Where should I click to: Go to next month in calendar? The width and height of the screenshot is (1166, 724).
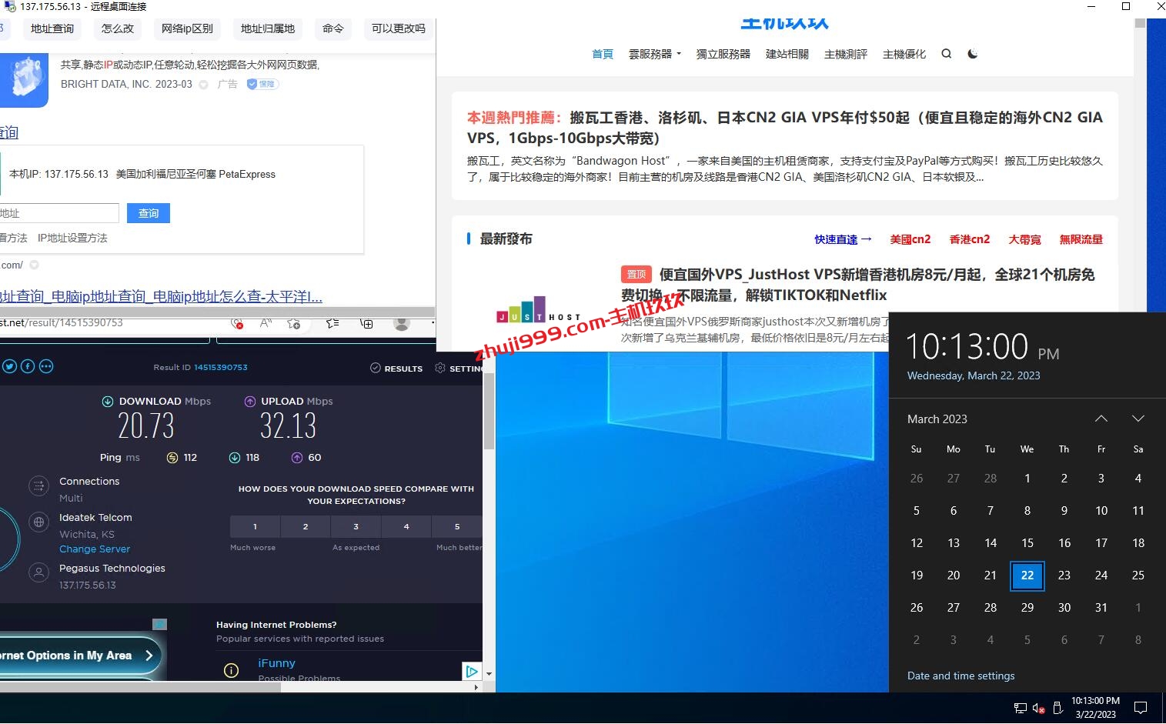[1138, 419]
